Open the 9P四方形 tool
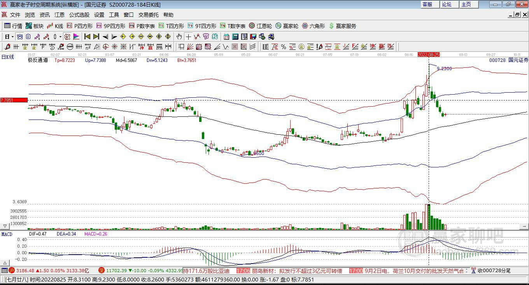 tap(110, 26)
